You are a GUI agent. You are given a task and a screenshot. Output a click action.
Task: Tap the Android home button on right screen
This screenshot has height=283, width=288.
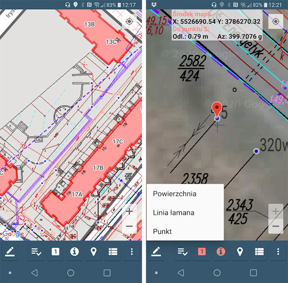click(217, 273)
